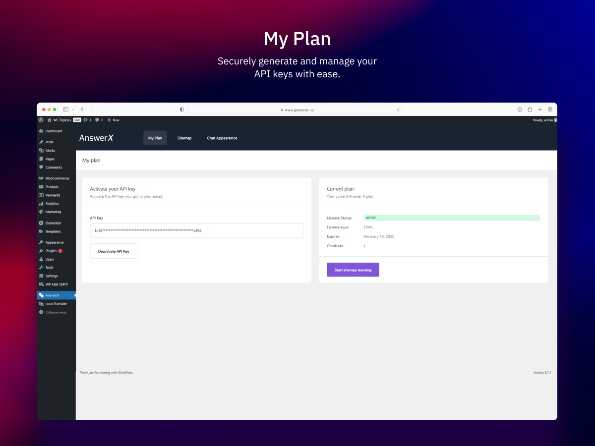Open the updates indicator showing 3
Image resolution: width=595 pixels, height=446 pixels.
(x=87, y=120)
